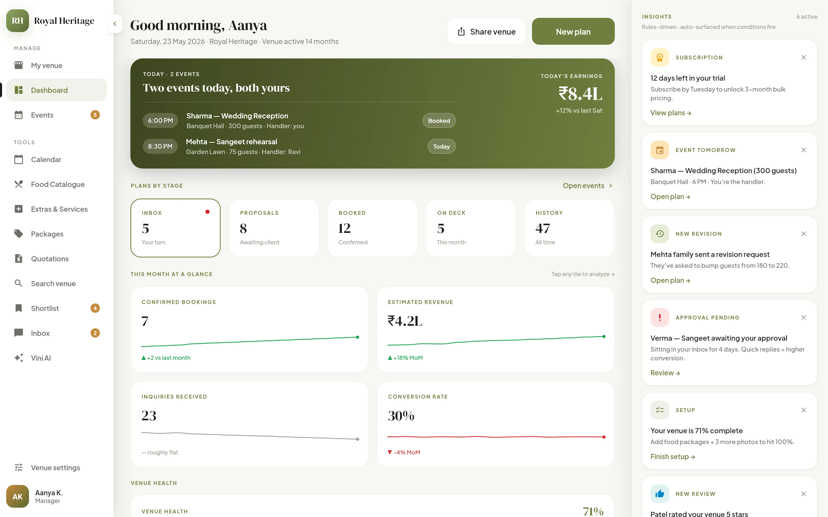The height and width of the screenshot is (517, 828).
Task: Click the Share venue button
Action: pos(486,32)
